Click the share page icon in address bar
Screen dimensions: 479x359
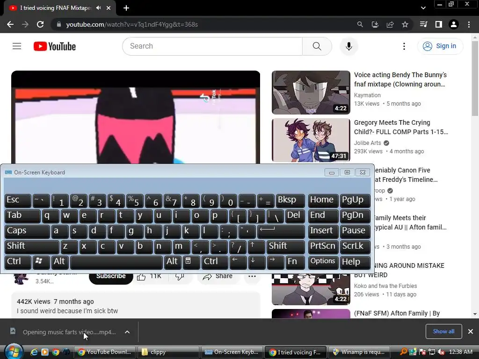[390, 24]
